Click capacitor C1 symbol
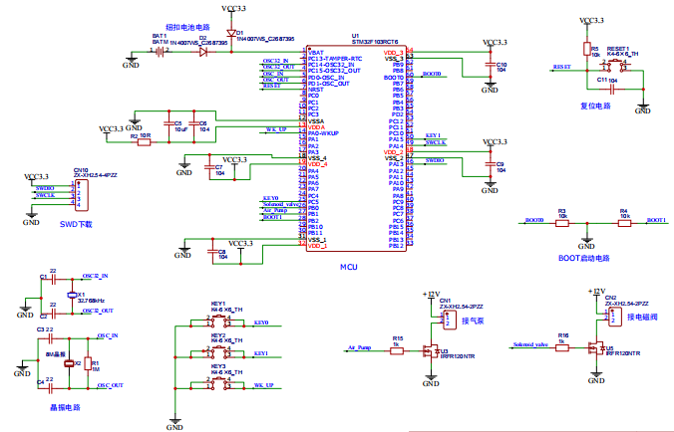 tap(53, 280)
